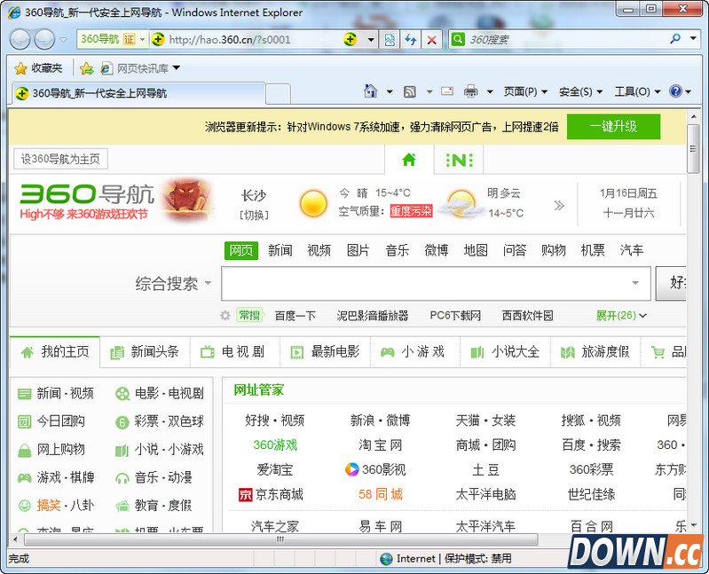Screen dimensions: 709x574
Task: Expand the 网页快讯库 dropdown
Action: pyautogui.click(x=177, y=68)
